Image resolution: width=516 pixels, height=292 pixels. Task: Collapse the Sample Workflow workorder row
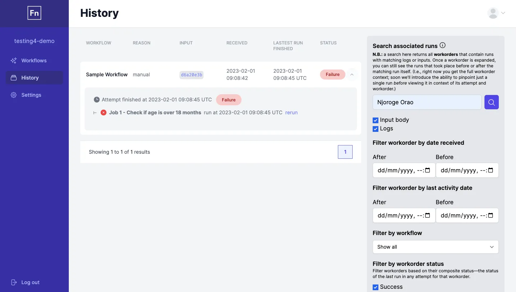tap(352, 75)
